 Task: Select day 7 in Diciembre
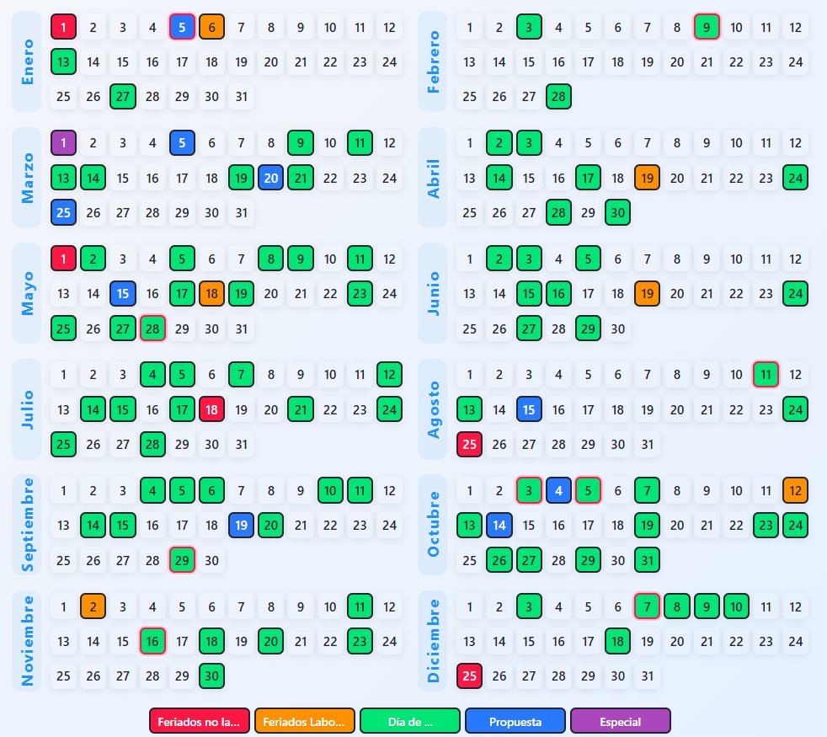[x=647, y=606]
